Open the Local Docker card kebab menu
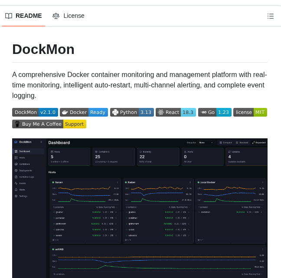Image resolution: width=281 pixels, height=278 pixels. coord(263,182)
